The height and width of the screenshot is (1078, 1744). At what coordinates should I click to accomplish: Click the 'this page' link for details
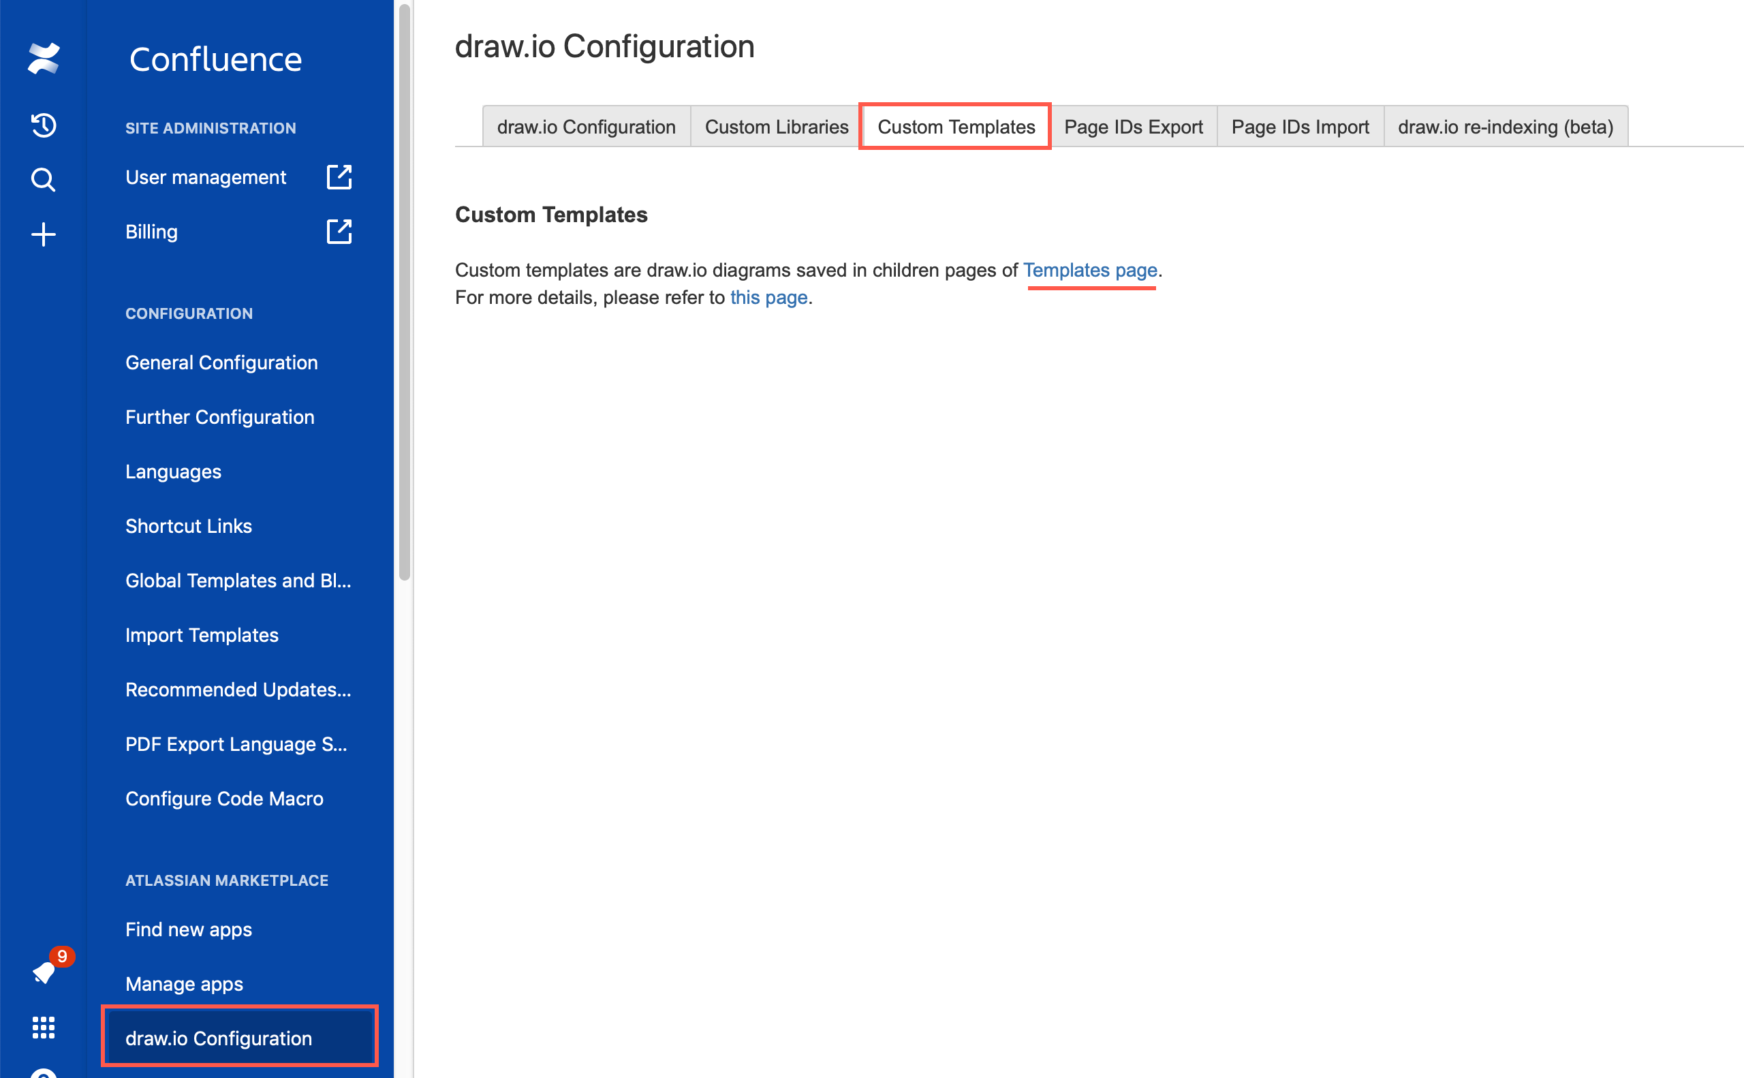coord(768,297)
